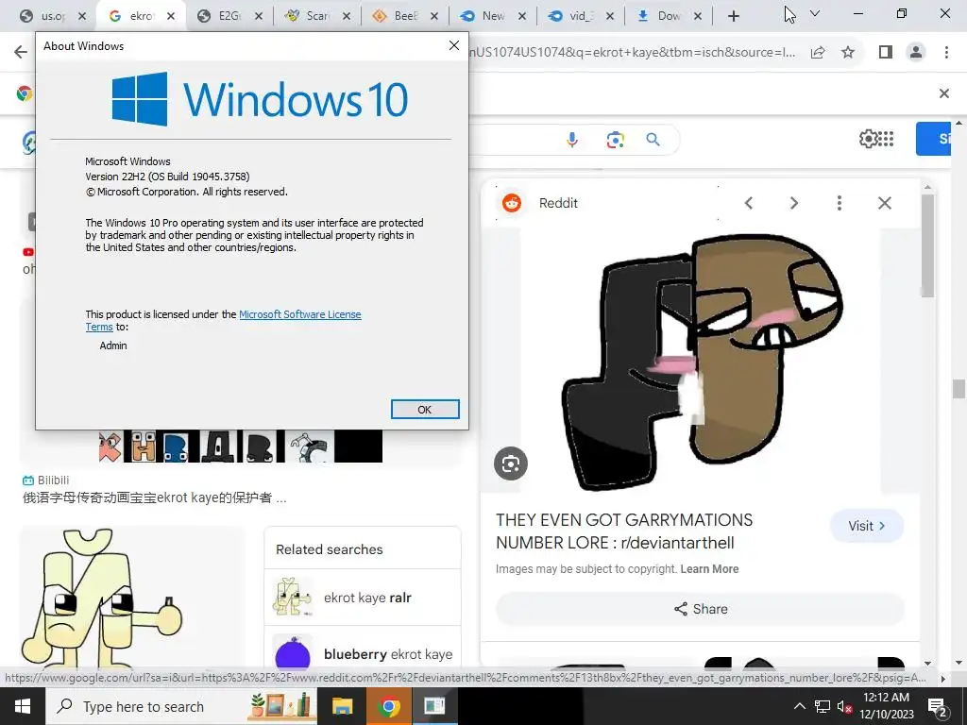Click the Share button in preview
The height and width of the screenshot is (725, 967).
point(700,609)
